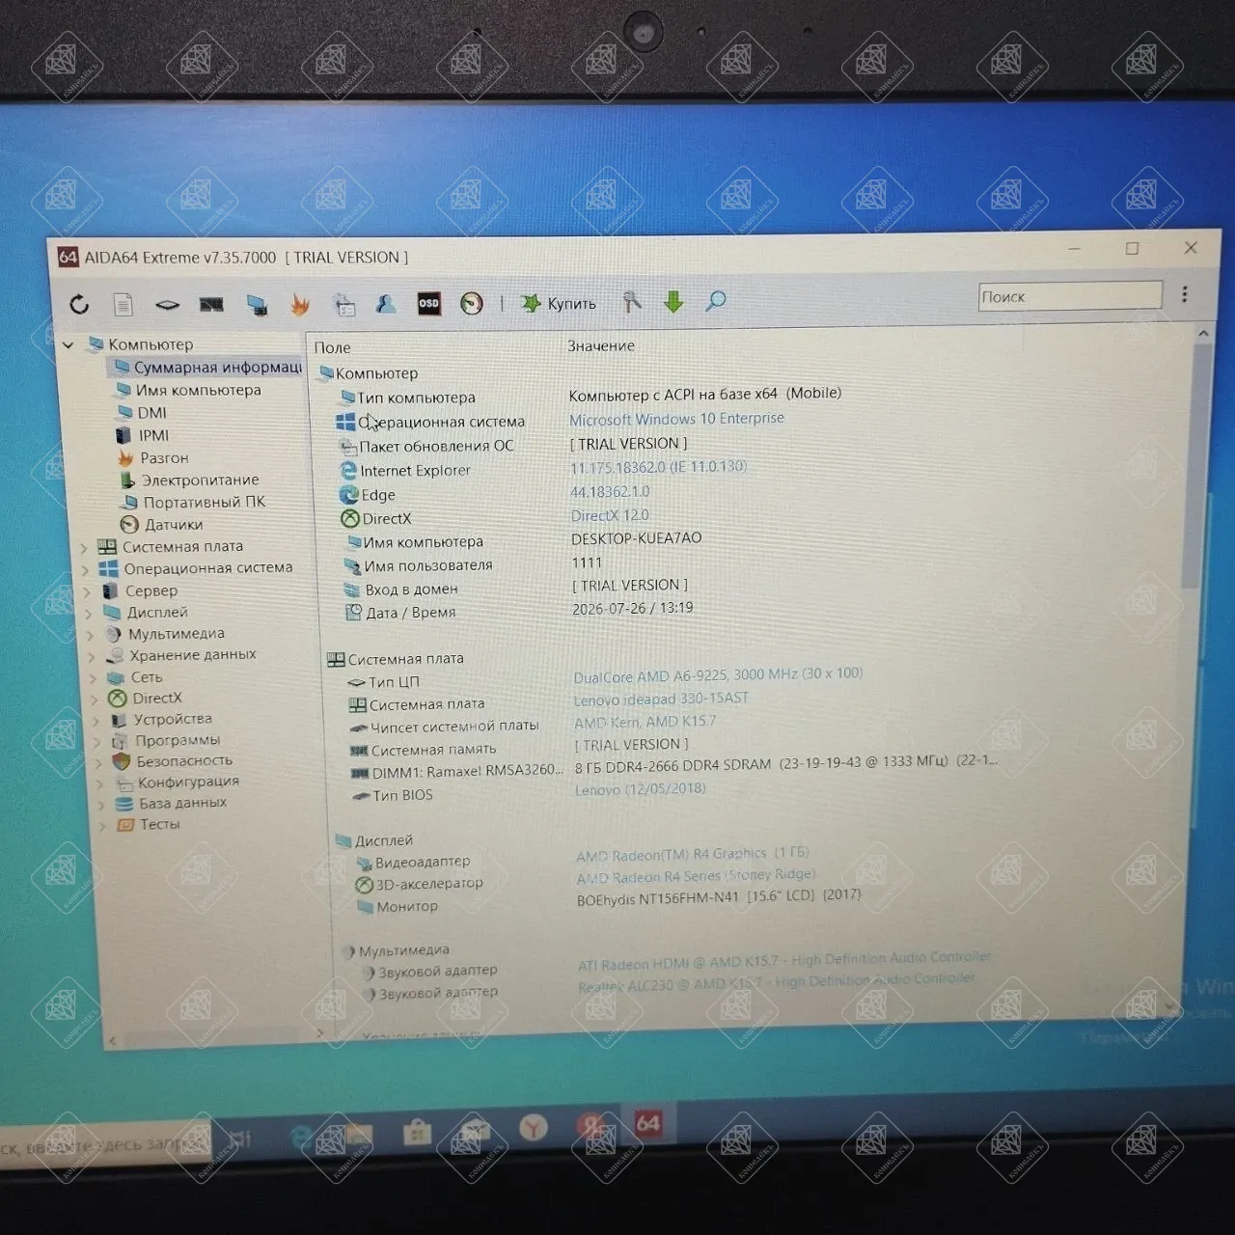Open the AMD Radeon(TM) R4 Graphics link
Image resolution: width=1235 pixels, height=1235 pixels.
693,854
